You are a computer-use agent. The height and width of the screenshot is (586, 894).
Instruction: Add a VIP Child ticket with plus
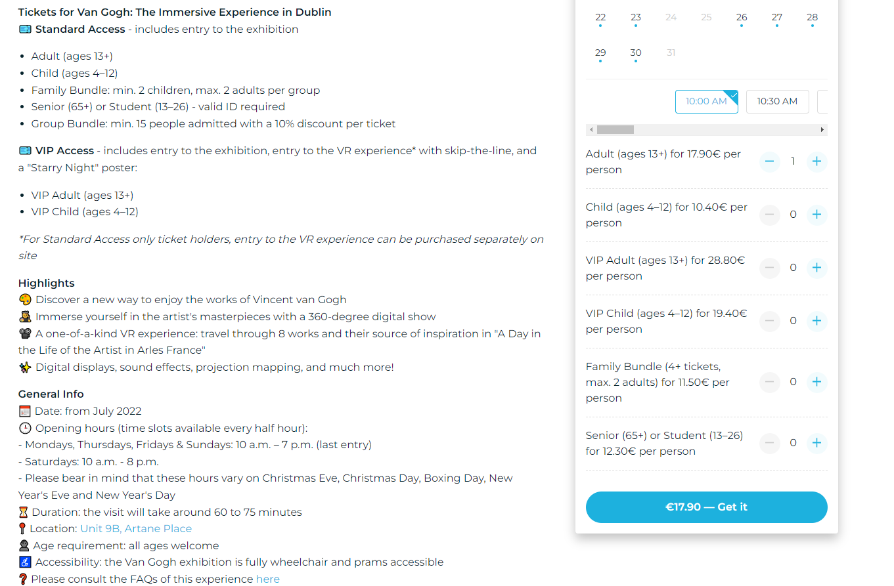click(816, 321)
